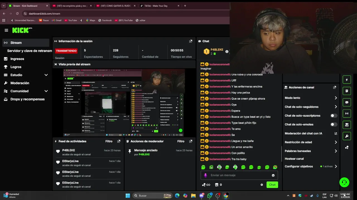Open Discord from the taskbar
357x200 pixels.
(x=202, y=196)
